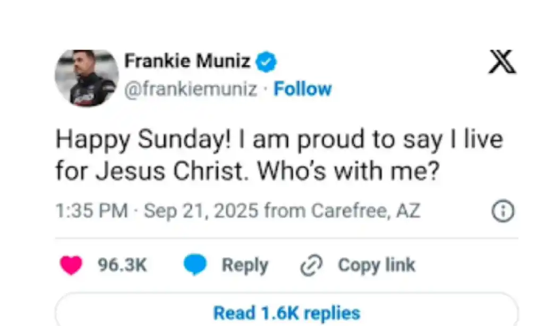Select the Copy link text

click(376, 265)
